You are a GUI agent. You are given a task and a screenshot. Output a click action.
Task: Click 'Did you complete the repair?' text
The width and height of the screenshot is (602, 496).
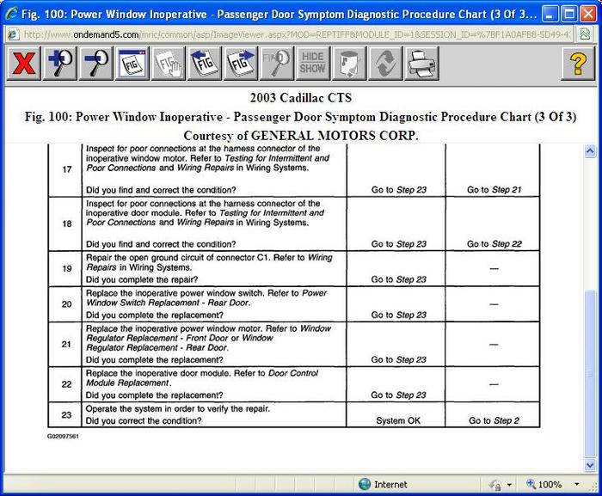tap(142, 279)
